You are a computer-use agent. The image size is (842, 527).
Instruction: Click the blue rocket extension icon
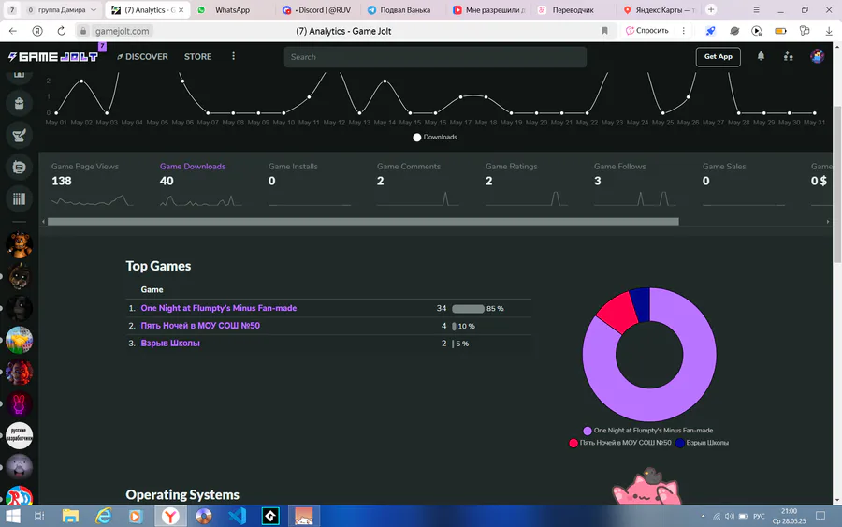(x=710, y=31)
